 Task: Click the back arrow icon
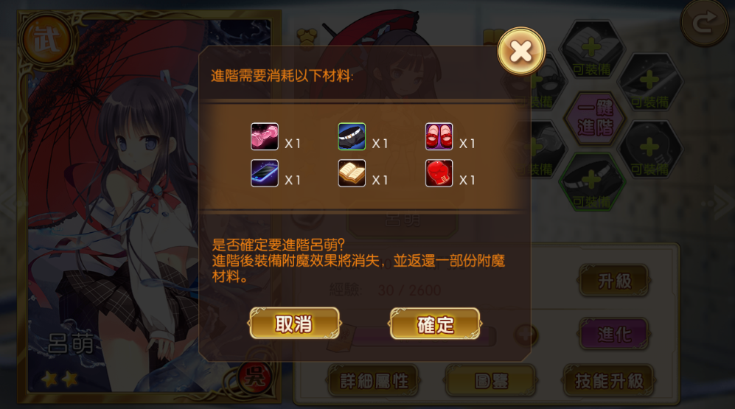[705, 23]
